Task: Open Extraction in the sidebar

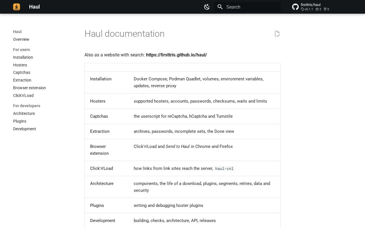Action: 22,80
